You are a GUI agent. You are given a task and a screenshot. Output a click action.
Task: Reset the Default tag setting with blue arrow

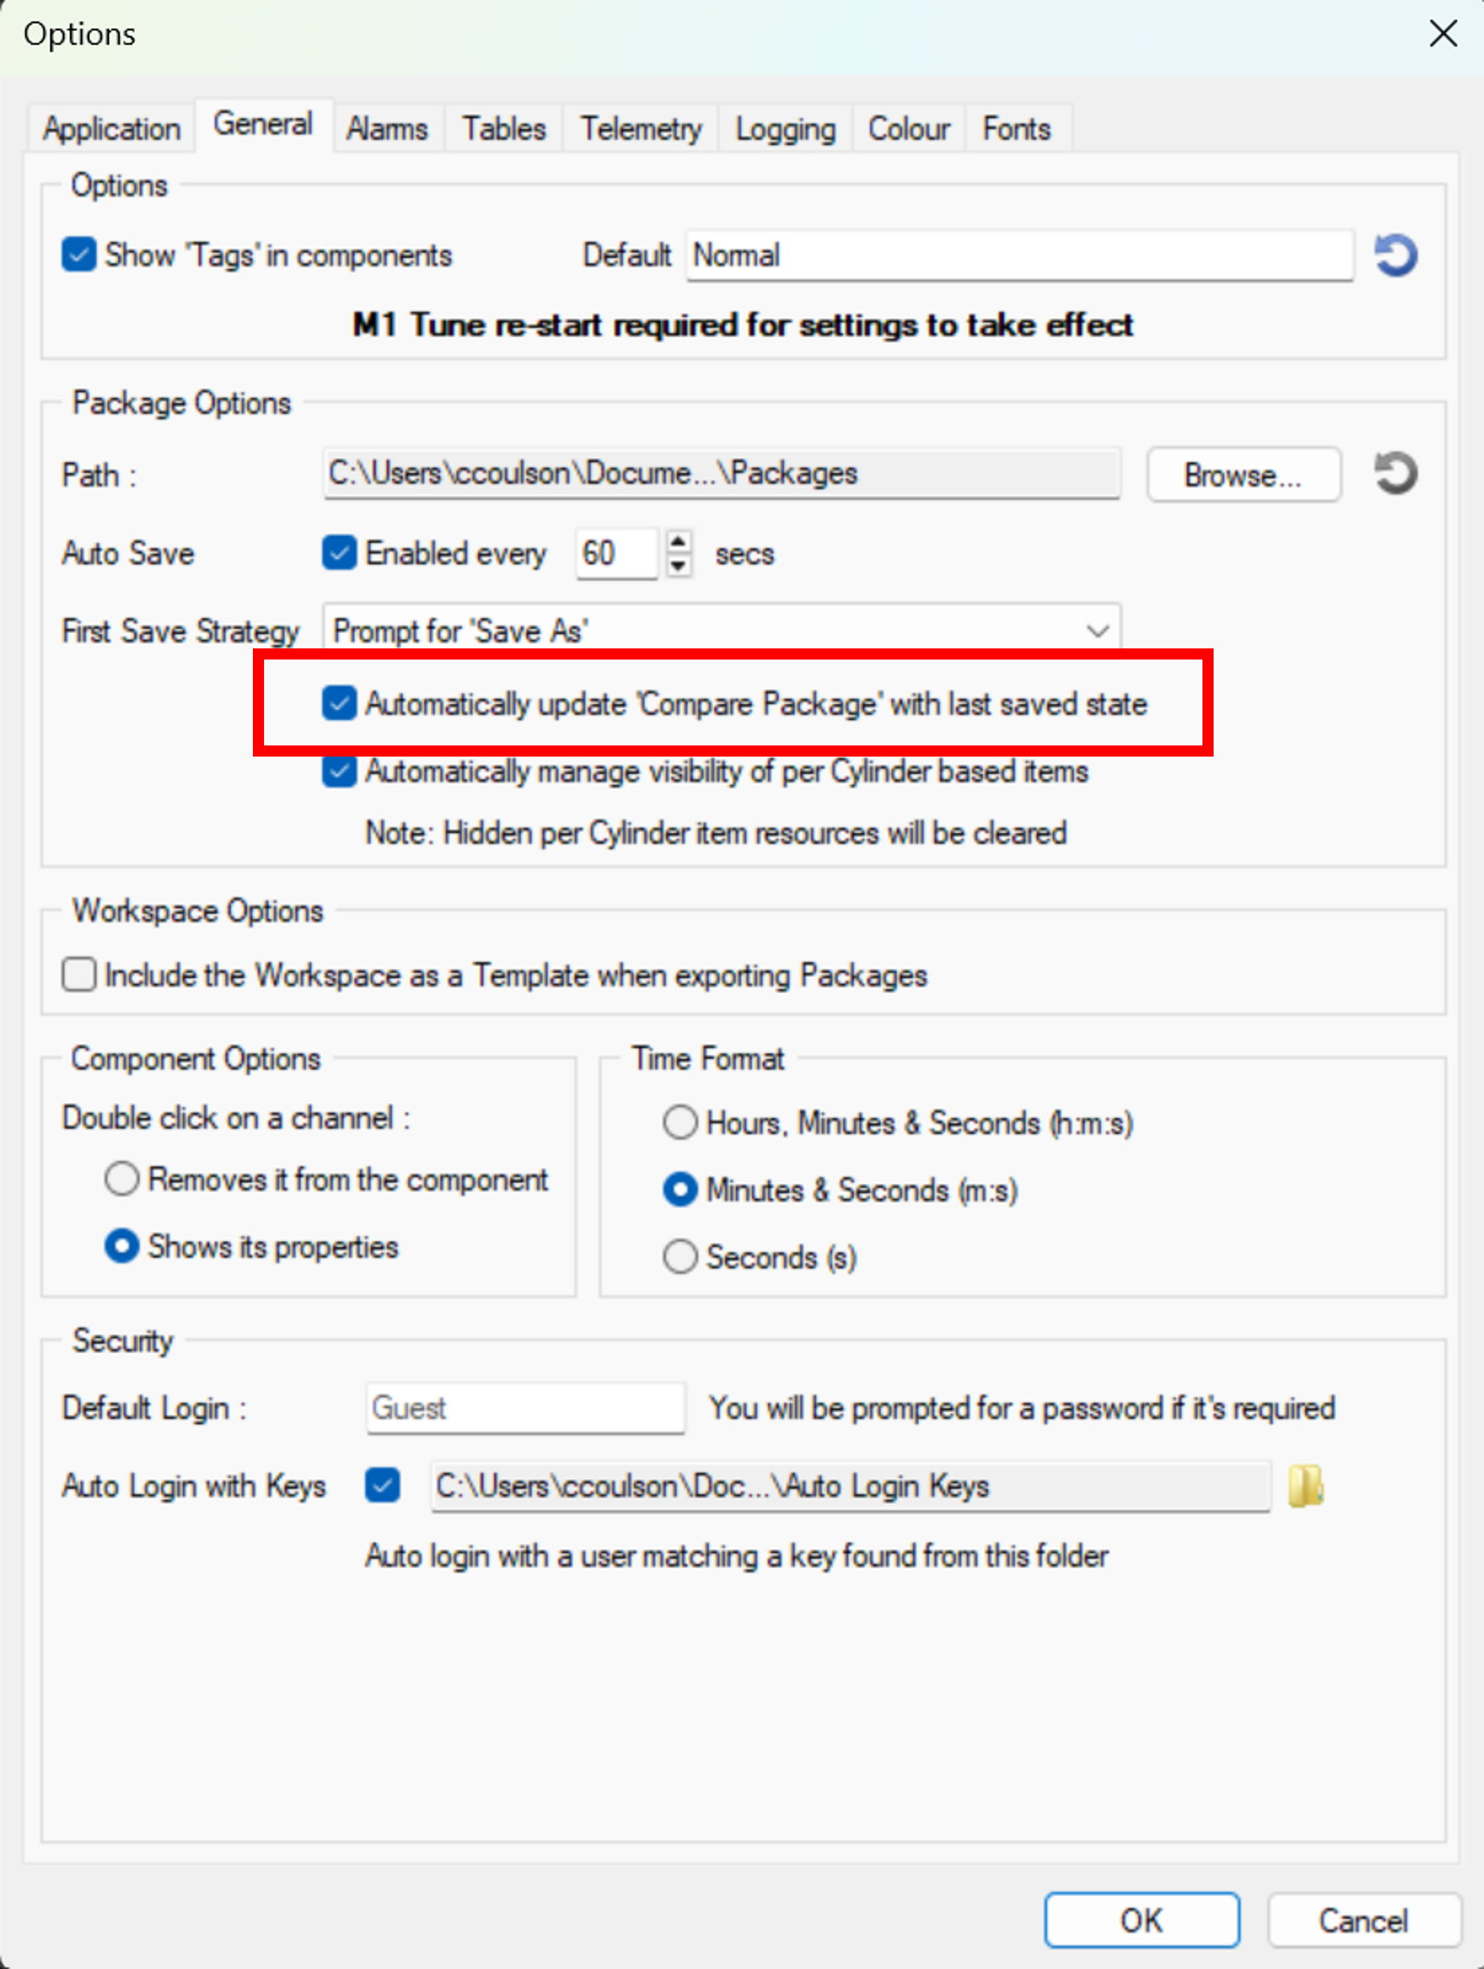point(1395,255)
